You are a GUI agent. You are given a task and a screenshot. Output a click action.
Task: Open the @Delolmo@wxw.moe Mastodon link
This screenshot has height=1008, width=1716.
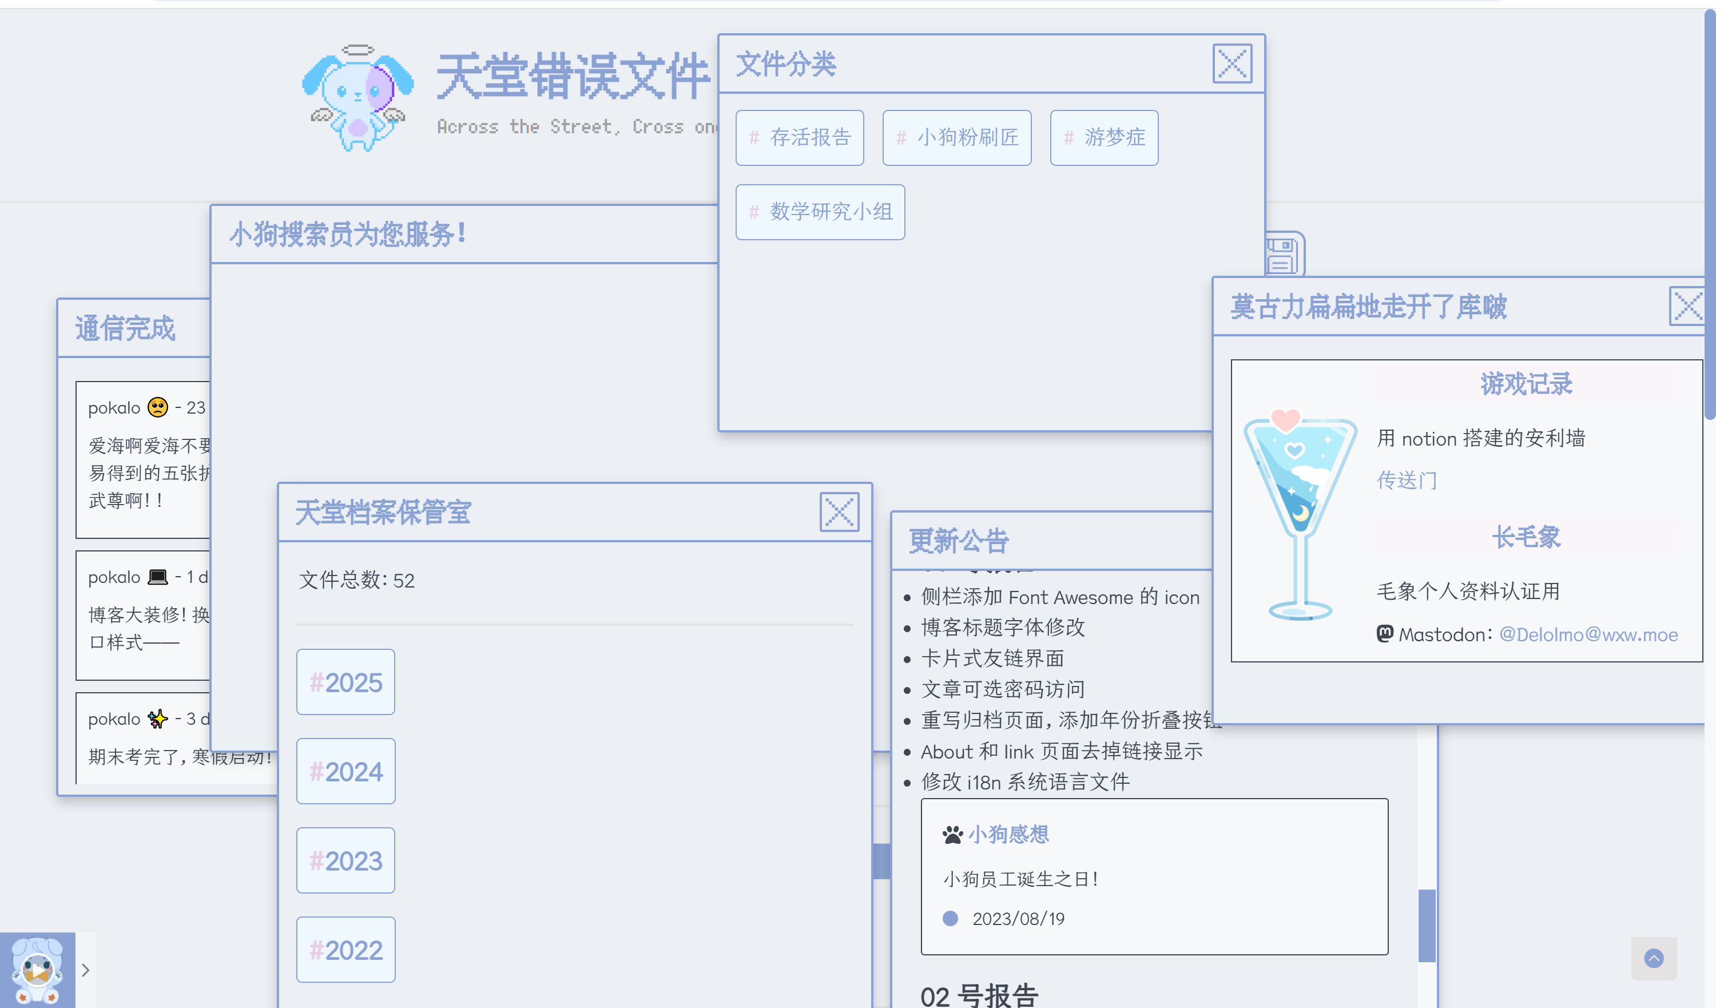coord(1588,635)
